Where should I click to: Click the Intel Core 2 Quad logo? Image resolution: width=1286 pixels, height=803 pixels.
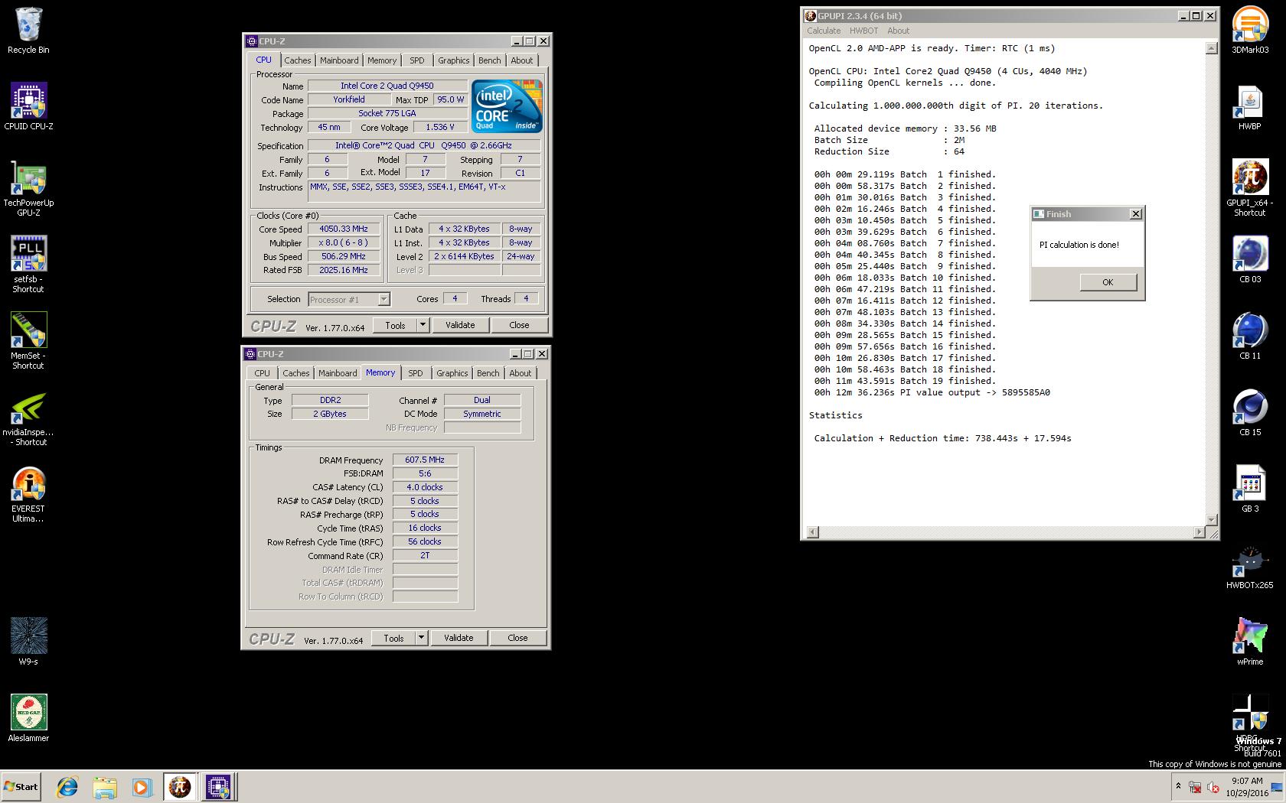tap(507, 106)
